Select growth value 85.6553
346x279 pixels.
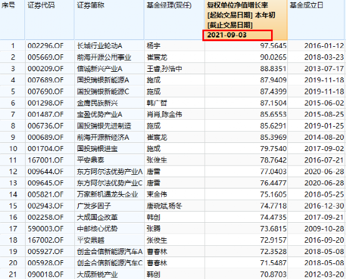[273, 114]
